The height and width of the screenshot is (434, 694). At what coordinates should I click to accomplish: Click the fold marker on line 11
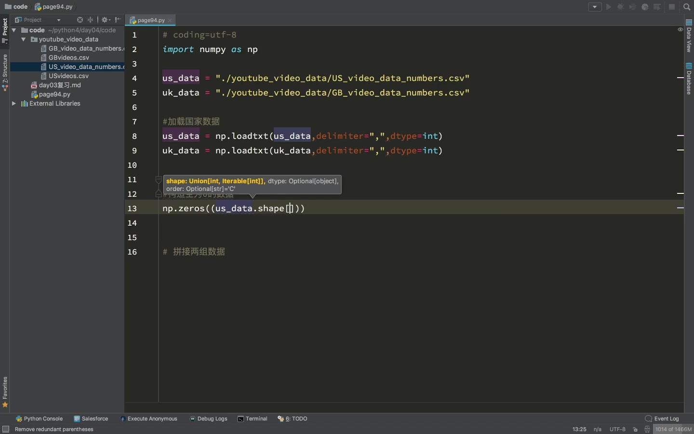point(158,180)
